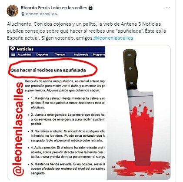183x182 pixels.
Task: Click the @leonenlascalles handle under the name
Action: tap(39, 14)
